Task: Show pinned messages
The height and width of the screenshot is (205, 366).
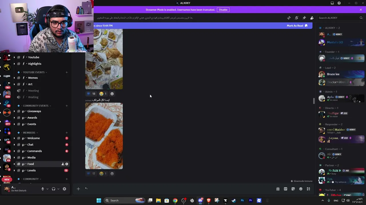Action: coord(304,18)
